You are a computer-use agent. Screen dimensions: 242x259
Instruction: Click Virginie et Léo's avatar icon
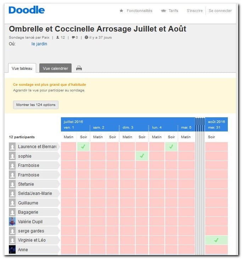coord(12,240)
